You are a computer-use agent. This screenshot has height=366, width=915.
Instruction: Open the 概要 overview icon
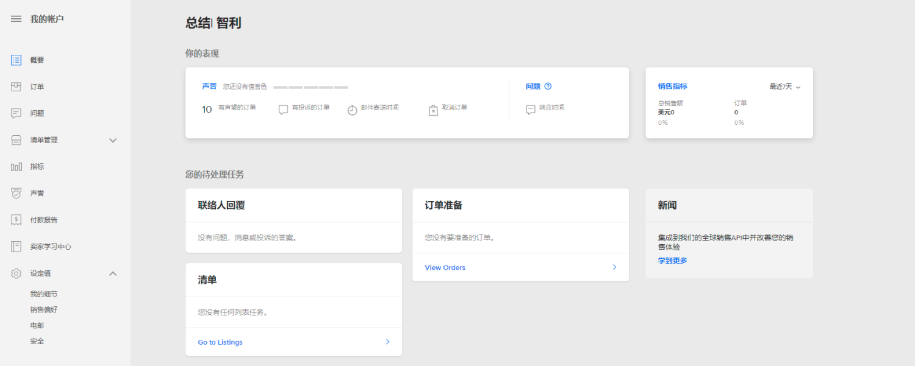pos(16,60)
